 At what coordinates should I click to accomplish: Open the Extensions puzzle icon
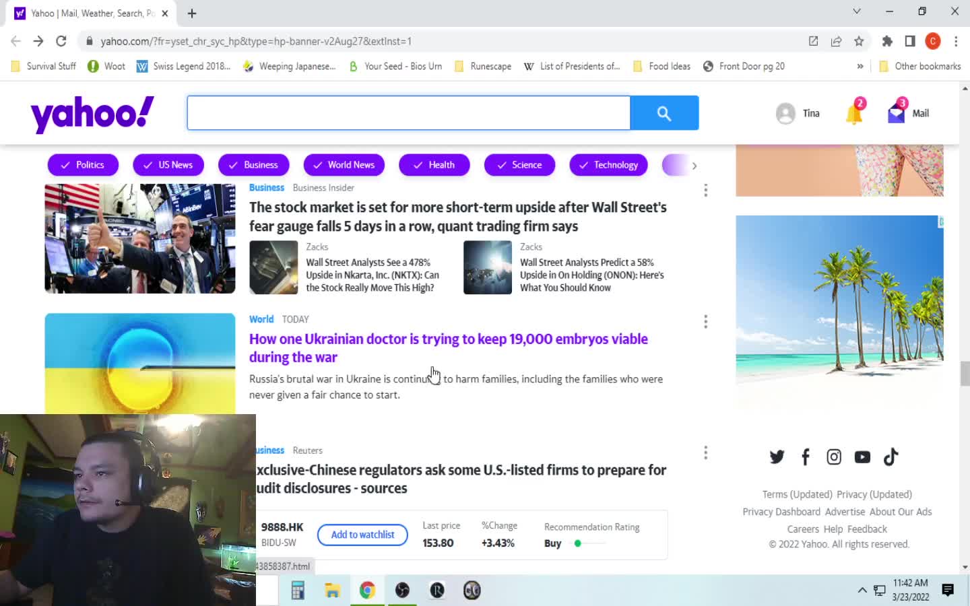[887, 41]
